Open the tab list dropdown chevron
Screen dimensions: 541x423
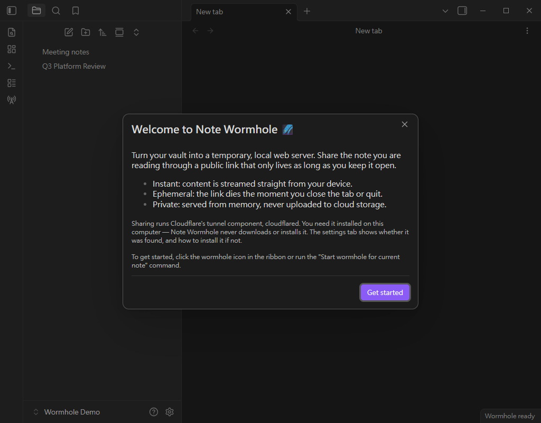click(445, 11)
